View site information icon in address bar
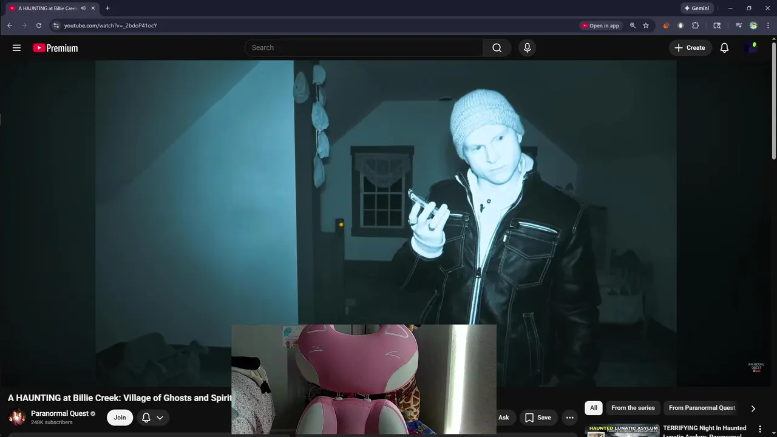The width and height of the screenshot is (777, 437). tap(56, 25)
